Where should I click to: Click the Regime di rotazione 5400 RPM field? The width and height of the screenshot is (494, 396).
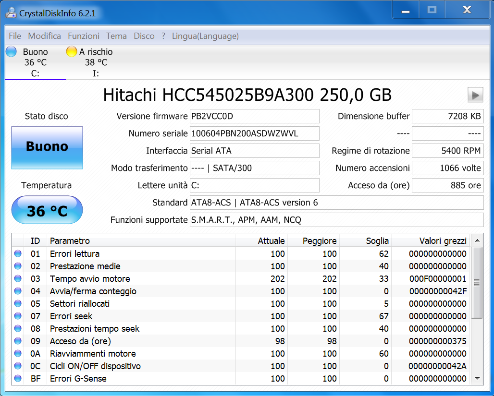[x=448, y=151]
